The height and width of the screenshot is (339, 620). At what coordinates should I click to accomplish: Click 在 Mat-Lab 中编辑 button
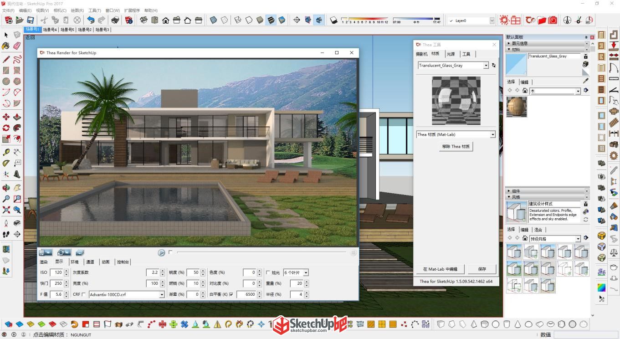click(x=440, y=269)
